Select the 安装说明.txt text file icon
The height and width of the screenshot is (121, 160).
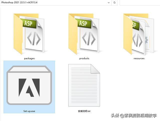point(84,85)
